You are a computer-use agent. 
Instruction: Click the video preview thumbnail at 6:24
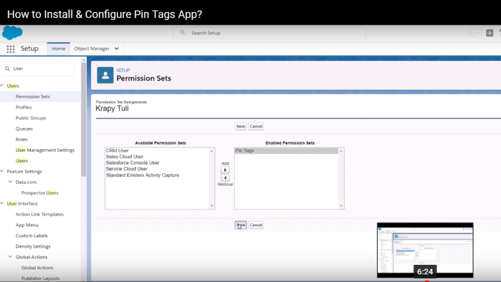pos(425,250)
